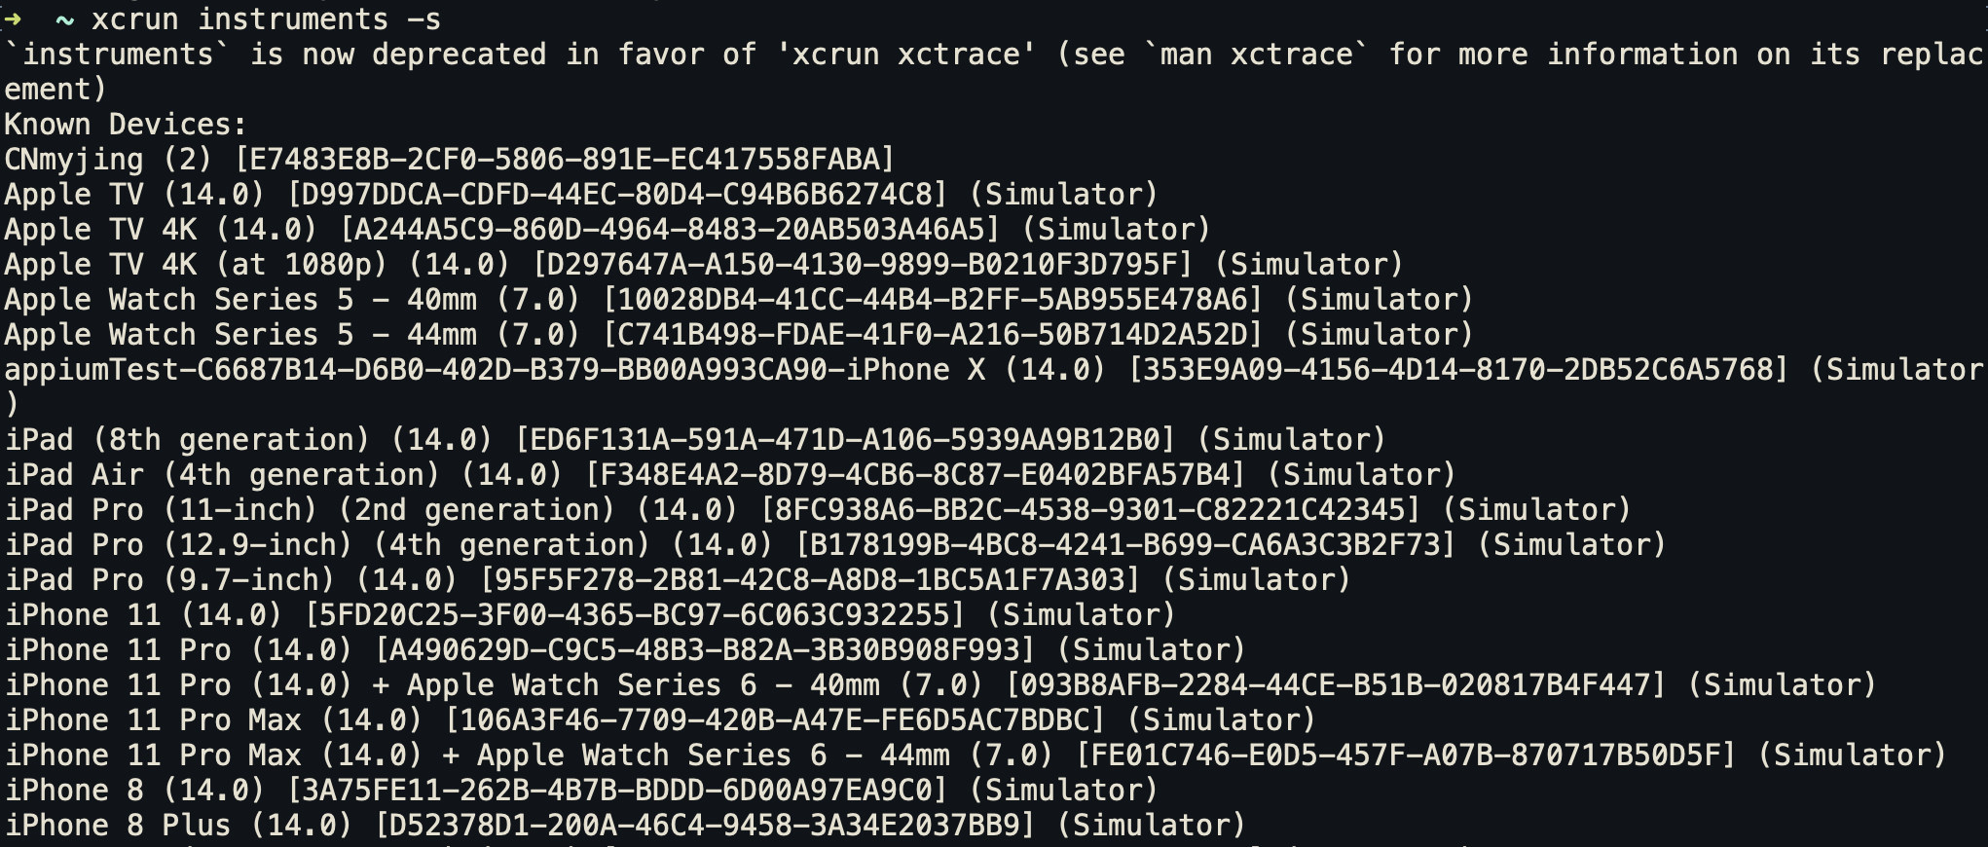This screenshot has width=1988, height=847.
Task: Click the 'xcrun xctrace' text in deprecation warning
Action: click(x=905, y=55)
